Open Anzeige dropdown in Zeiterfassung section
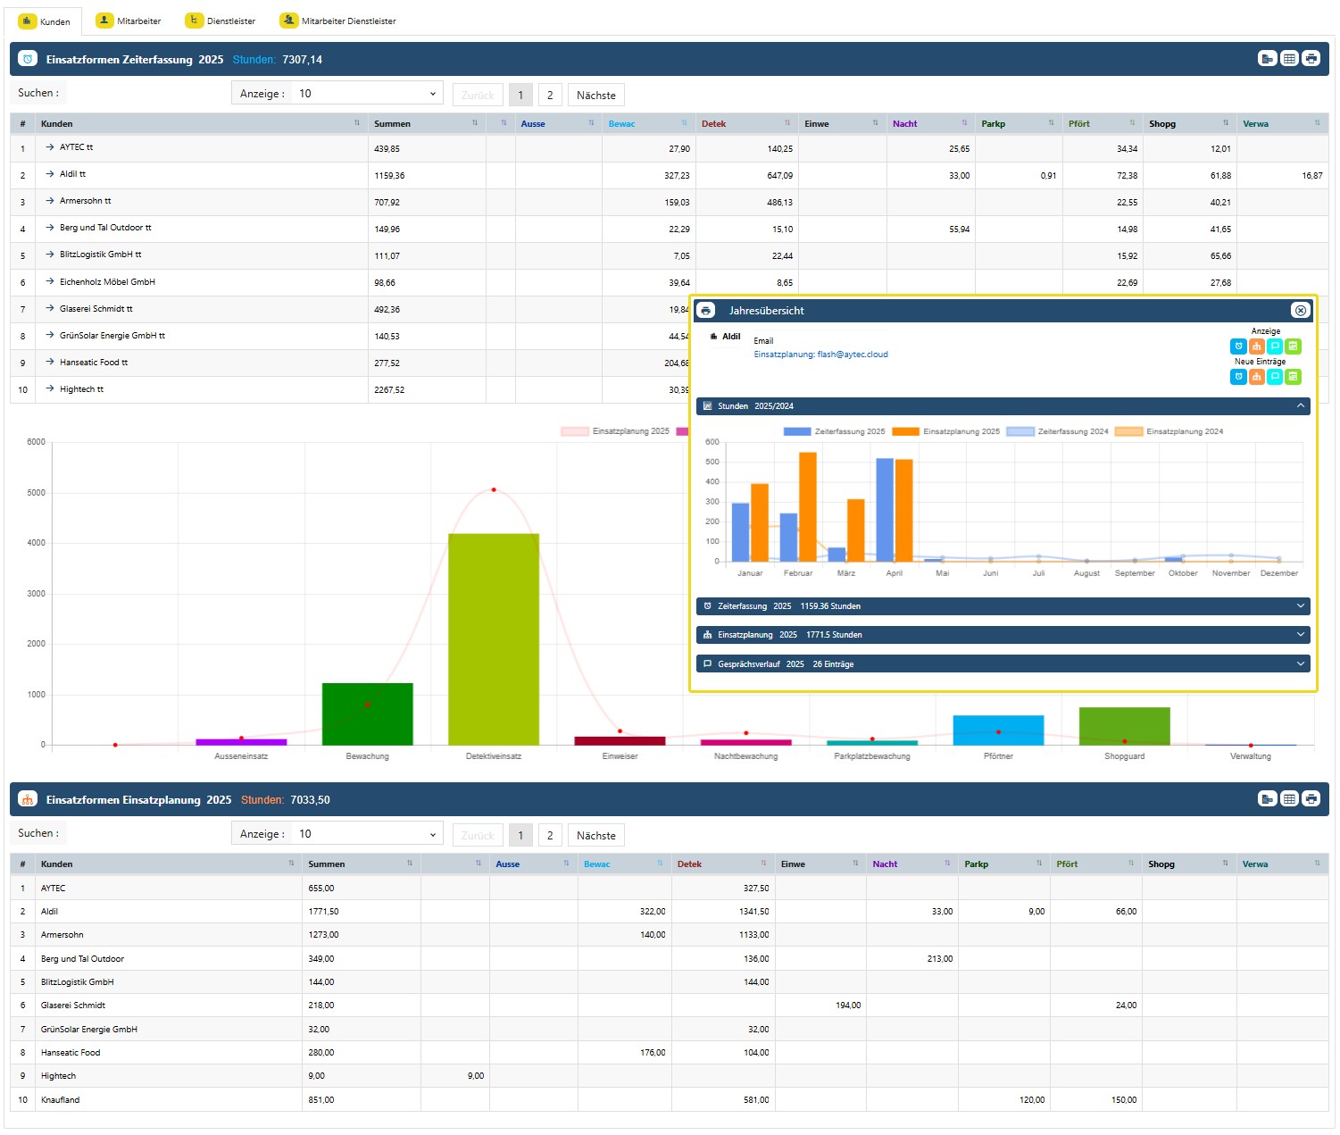Screen dimensions: 1340x1135 (x=367, y=94)
